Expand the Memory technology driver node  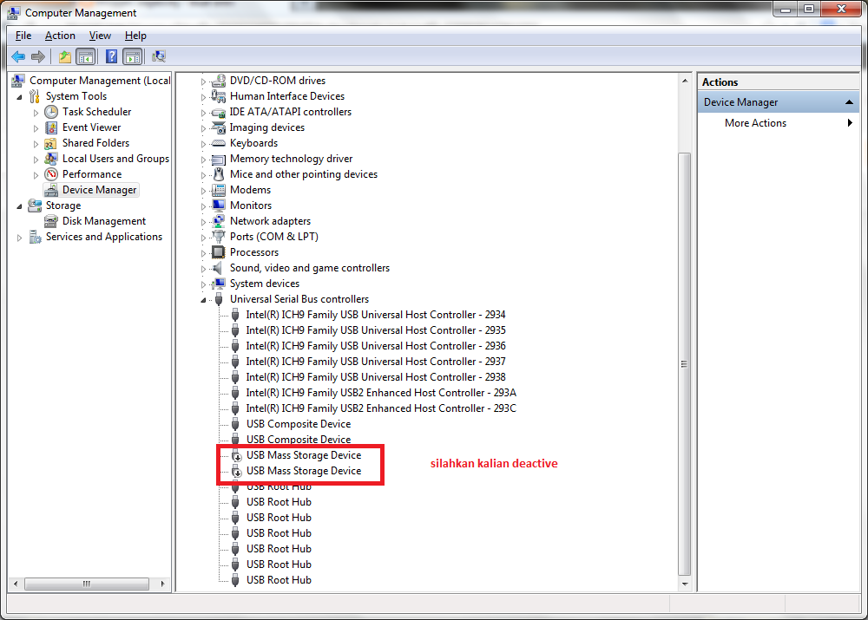click(203, 160)
